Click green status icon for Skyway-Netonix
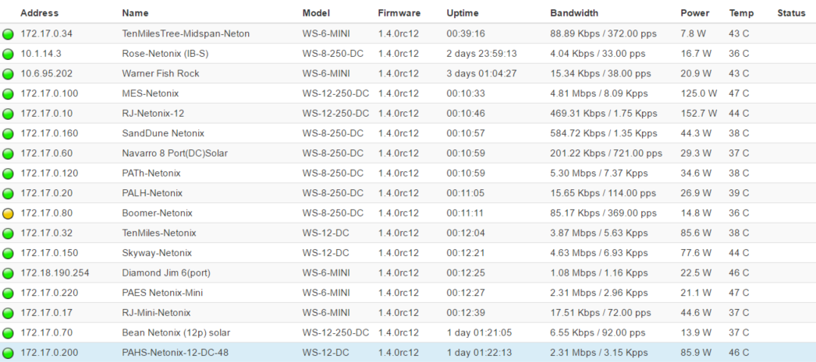 9,253
